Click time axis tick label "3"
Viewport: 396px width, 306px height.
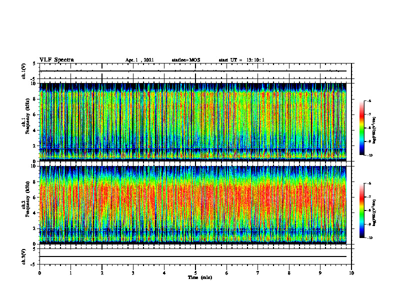(x=133, y=273)
